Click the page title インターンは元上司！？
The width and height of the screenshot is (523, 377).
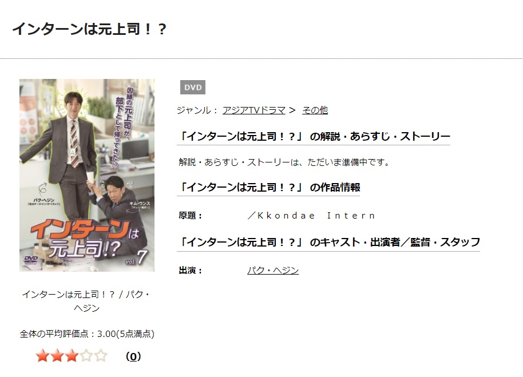(x=89, y=29)
